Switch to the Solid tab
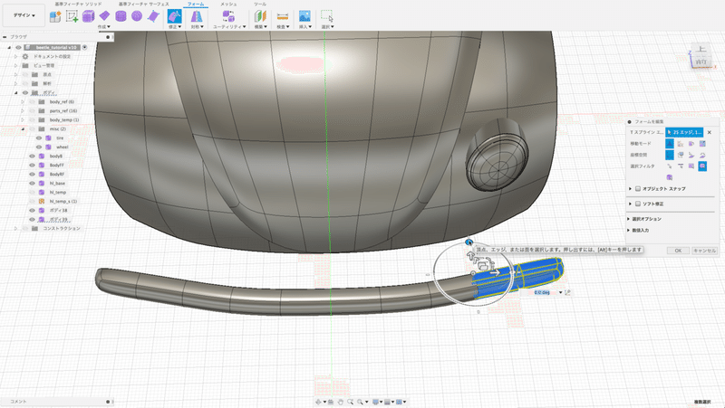This screenshot has height=408, width=725. point(78,4)
